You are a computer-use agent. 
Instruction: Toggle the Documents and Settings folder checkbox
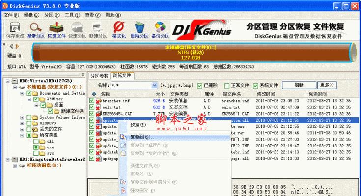coord(29,93)
